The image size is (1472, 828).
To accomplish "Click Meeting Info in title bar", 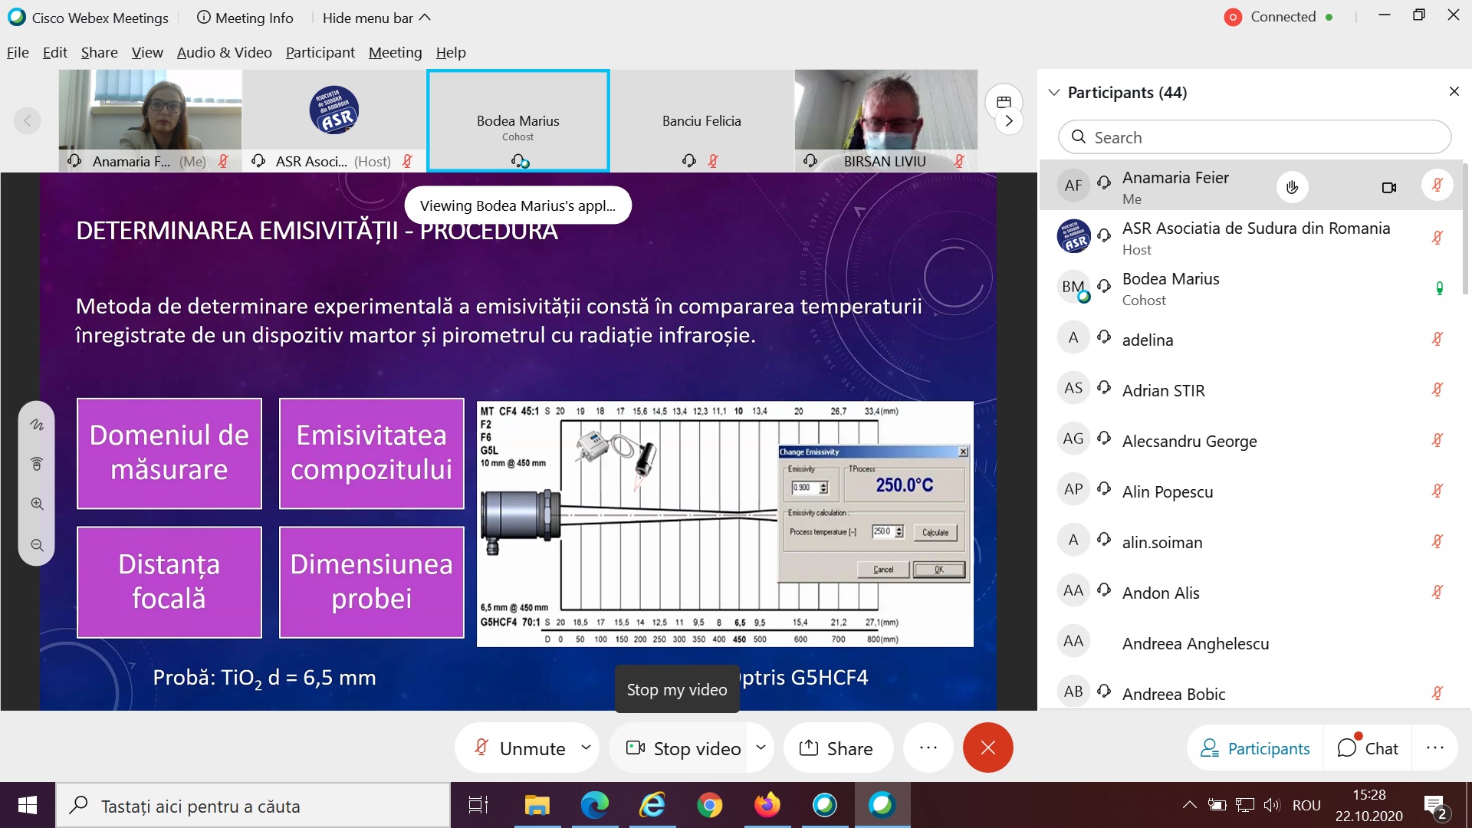I will pos(245,18).
